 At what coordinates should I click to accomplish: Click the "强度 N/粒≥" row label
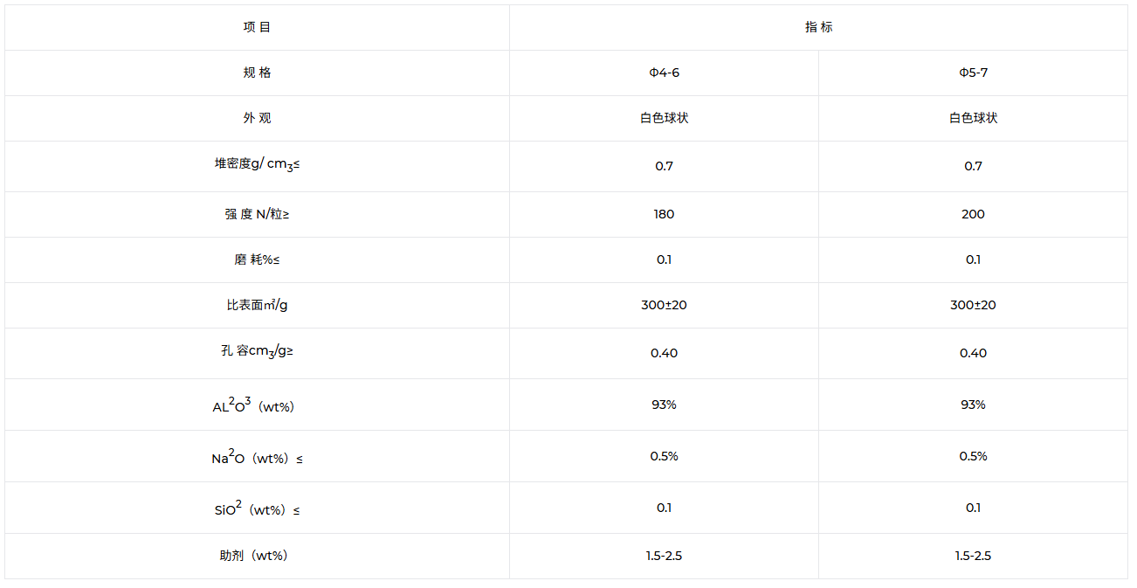[258, 214]
